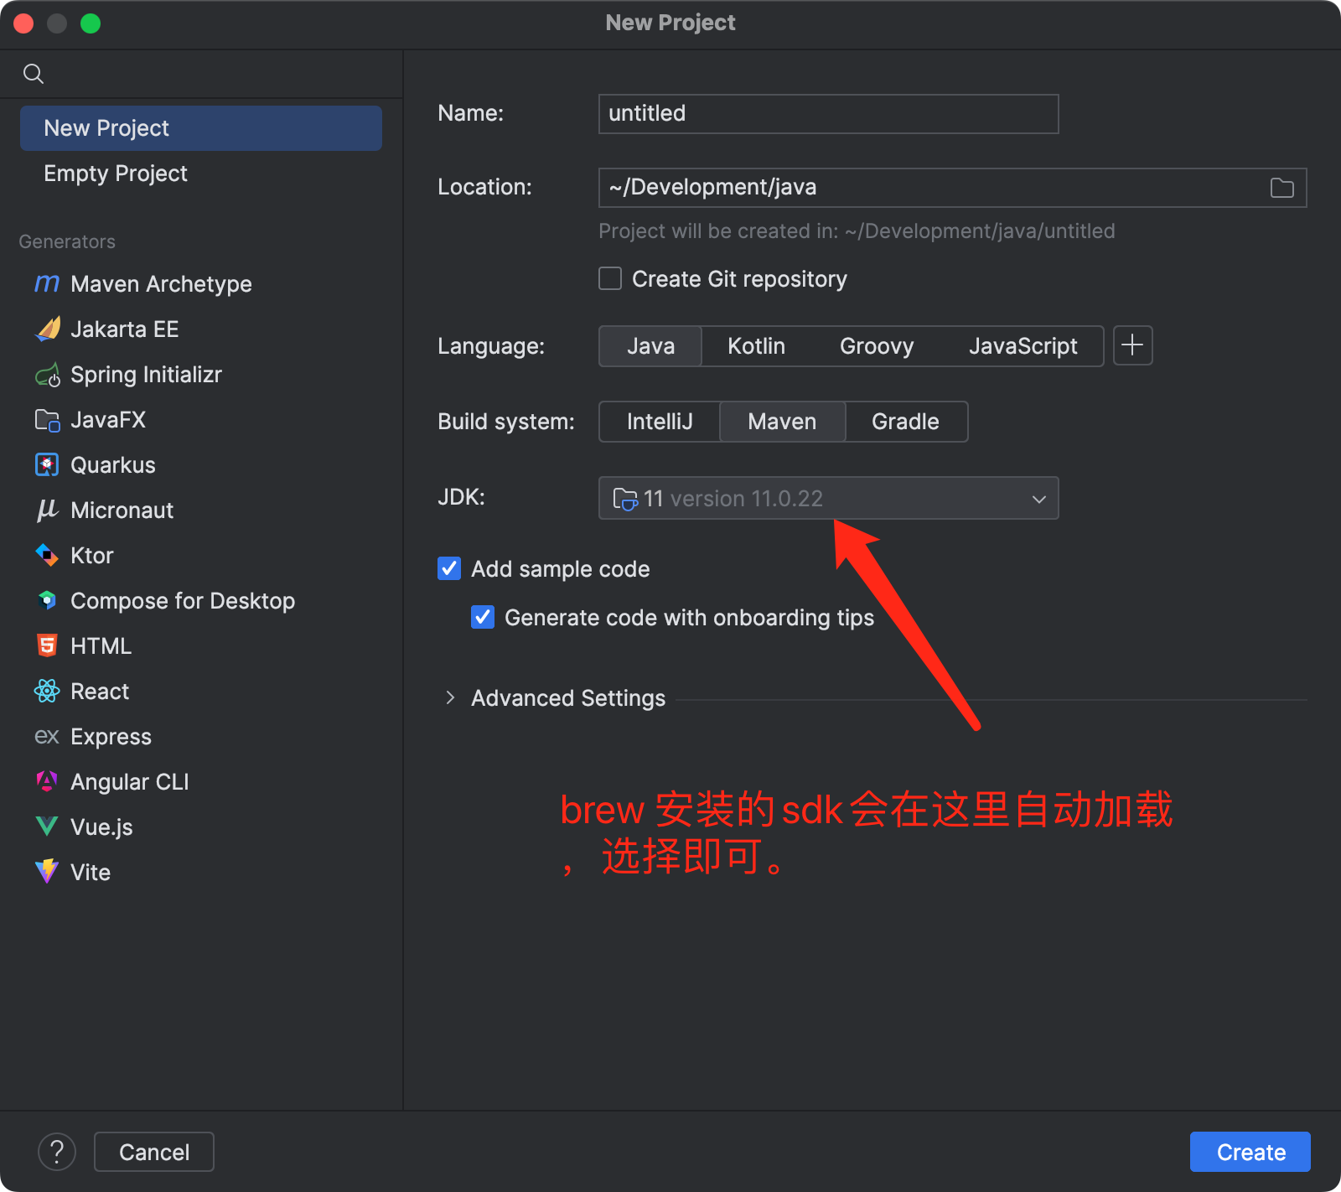This screenshot has width=1341, height=1192.
Task: Click the search magnifier icon
Action: (34, 74)
